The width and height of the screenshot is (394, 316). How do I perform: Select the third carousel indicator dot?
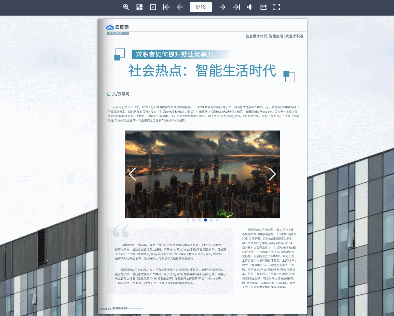[200, 220]
